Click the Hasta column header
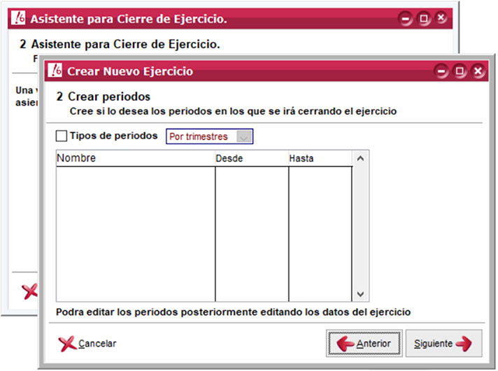This screenshot has height=371, width=498. pos(320,158)
